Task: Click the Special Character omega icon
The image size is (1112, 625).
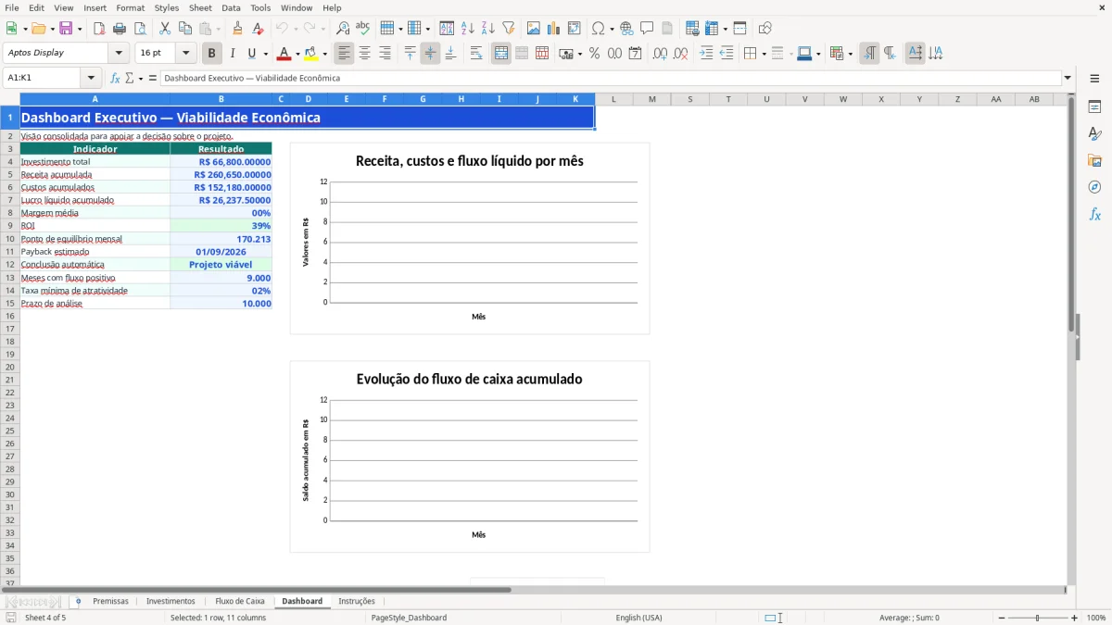Action: click(x=598, y=29)
